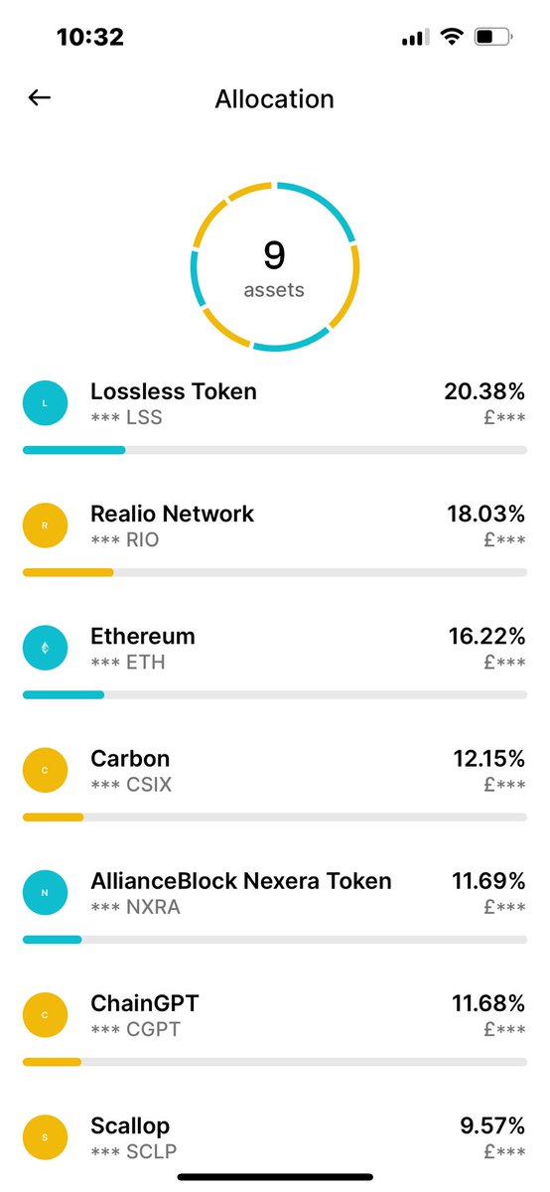Select the Ethereum 16.22% percentage

486,636
